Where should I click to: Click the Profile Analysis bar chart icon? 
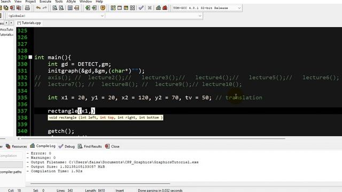(x=158, y=8)
